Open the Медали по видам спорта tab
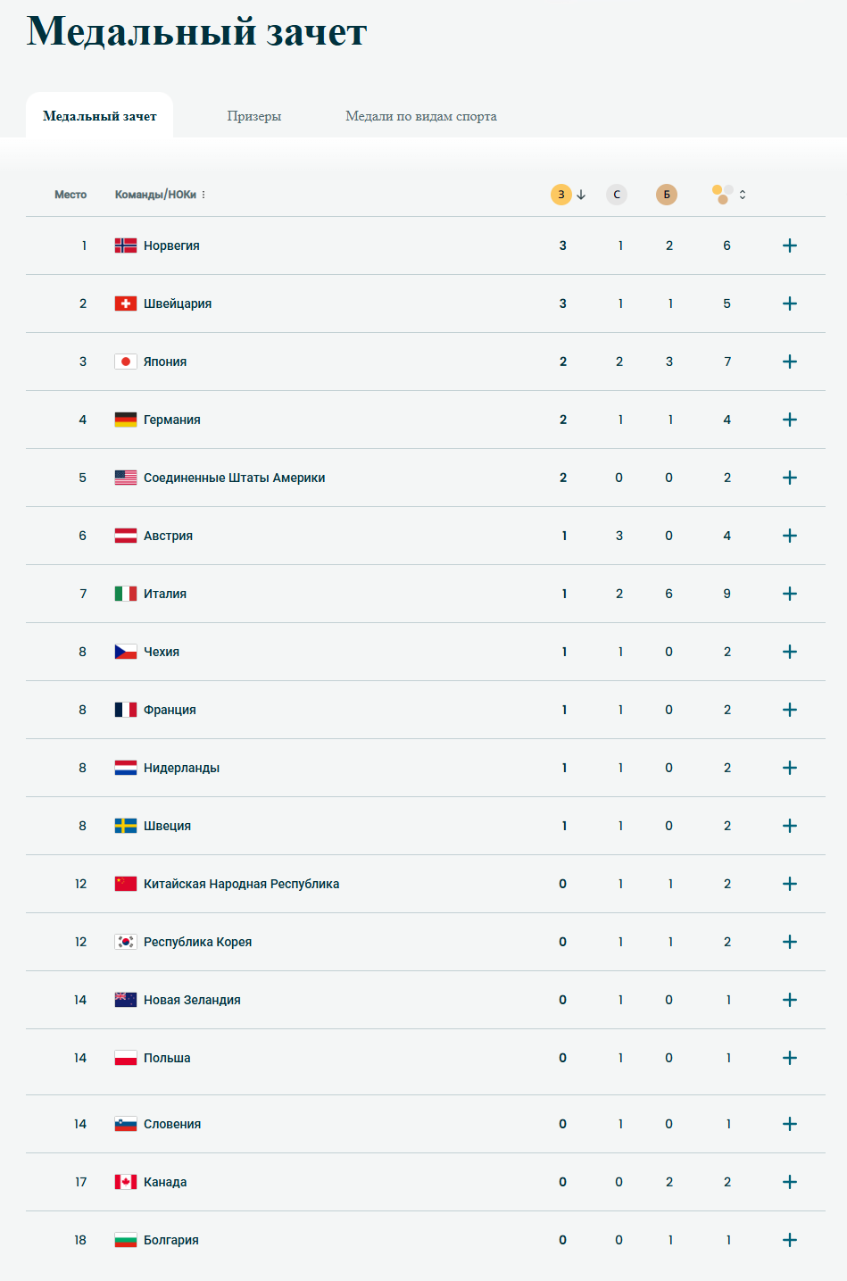The width and height of the screenshot is (847, 1281). tap(421, 116)
